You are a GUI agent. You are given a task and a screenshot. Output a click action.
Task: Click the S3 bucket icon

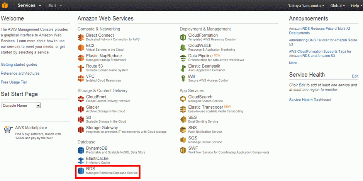pyautogui.click(x=81, y=119)
